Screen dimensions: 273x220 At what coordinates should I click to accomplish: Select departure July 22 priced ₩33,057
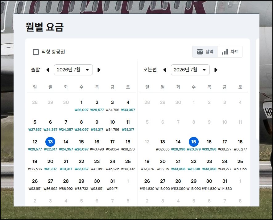pyautogui.click(x=81, y=165)
